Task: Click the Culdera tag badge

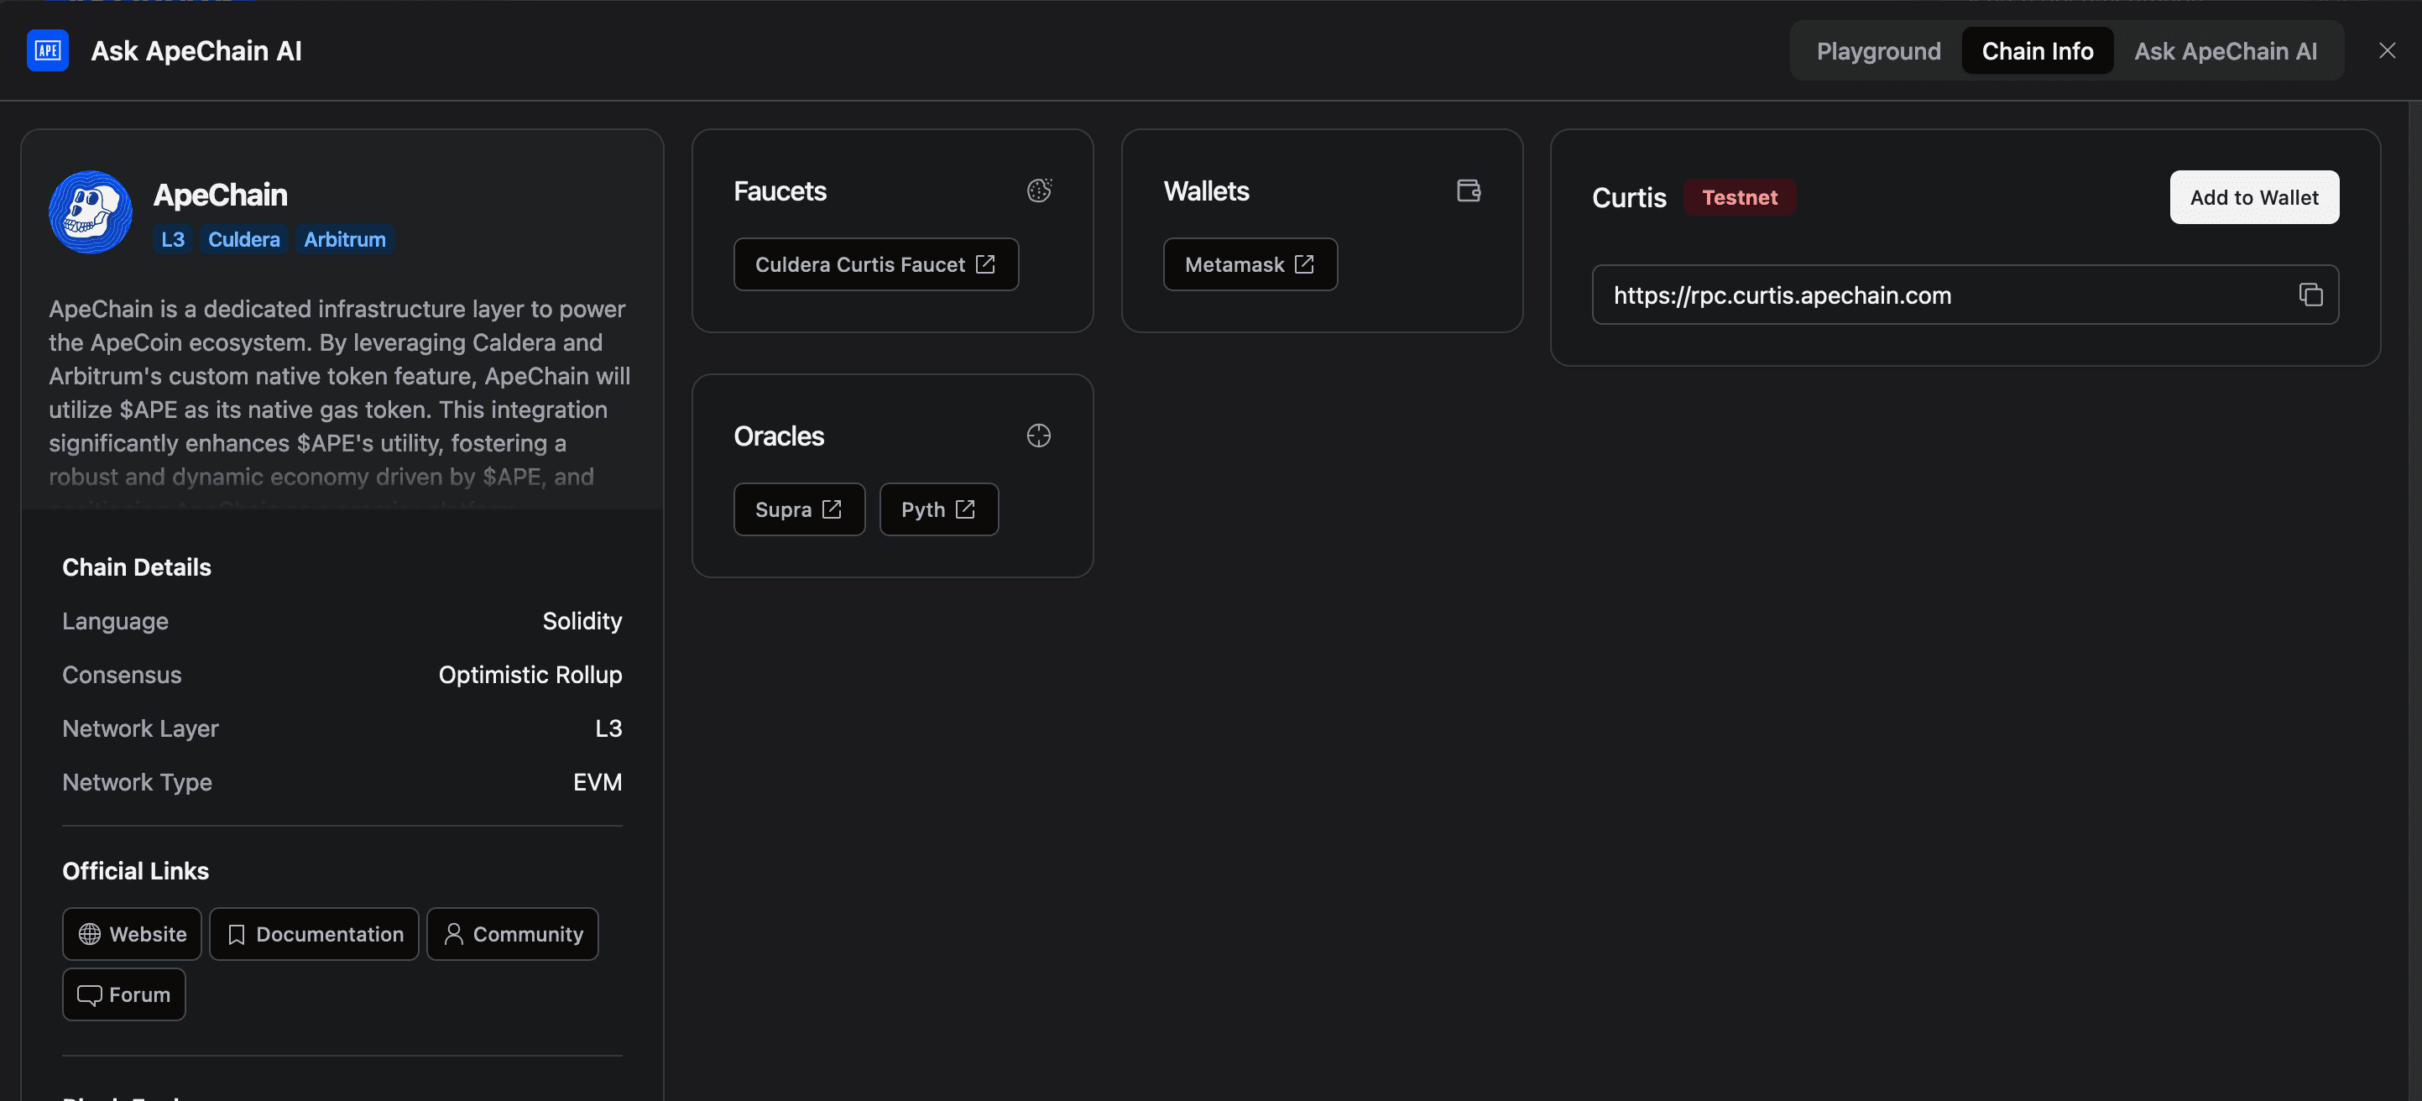Action: tap(243, 240)
